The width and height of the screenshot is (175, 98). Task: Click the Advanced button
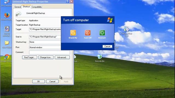click(62, 57)
